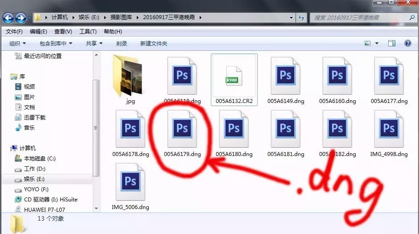This screenshot has height=234, width=419.
Task: Select the 文档 library
Action: click(x=29, y=107)
